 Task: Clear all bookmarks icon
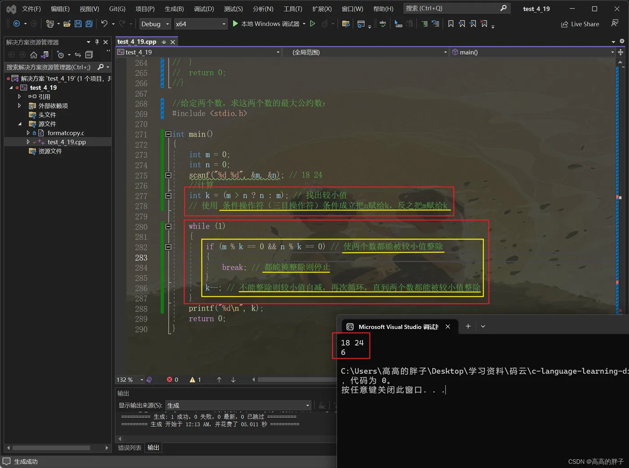[x=484, y=24]
